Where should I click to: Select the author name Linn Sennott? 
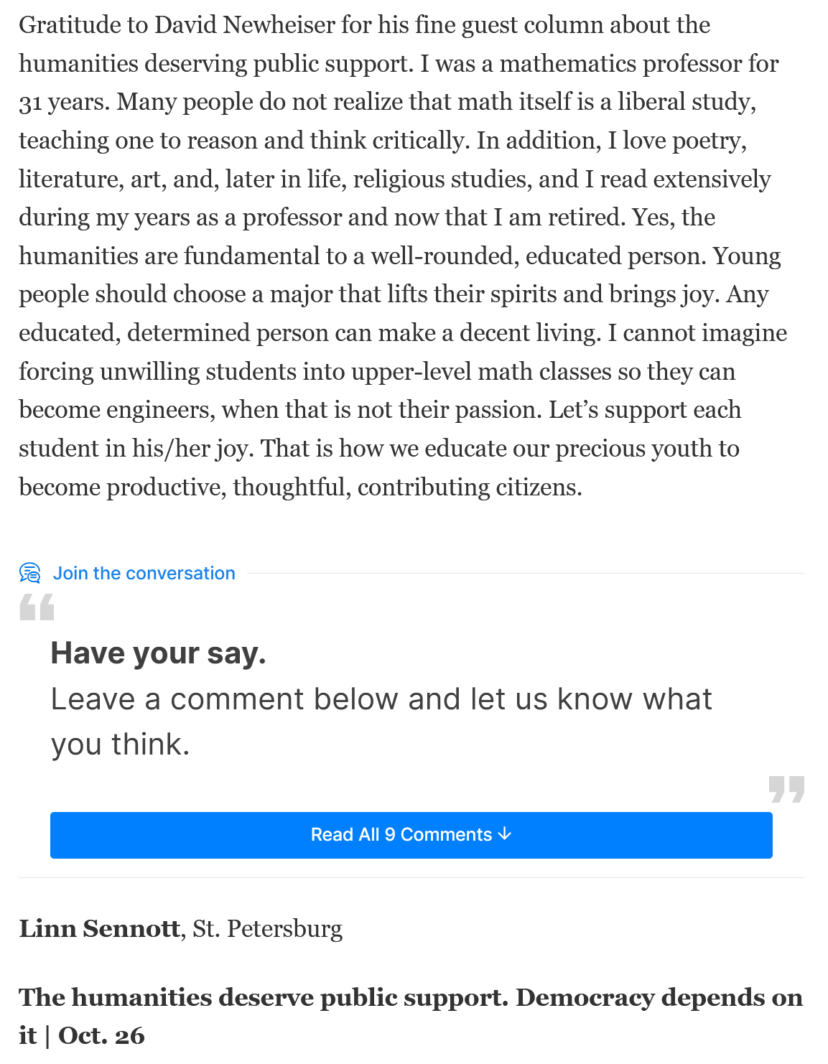(x=99, y=928)
